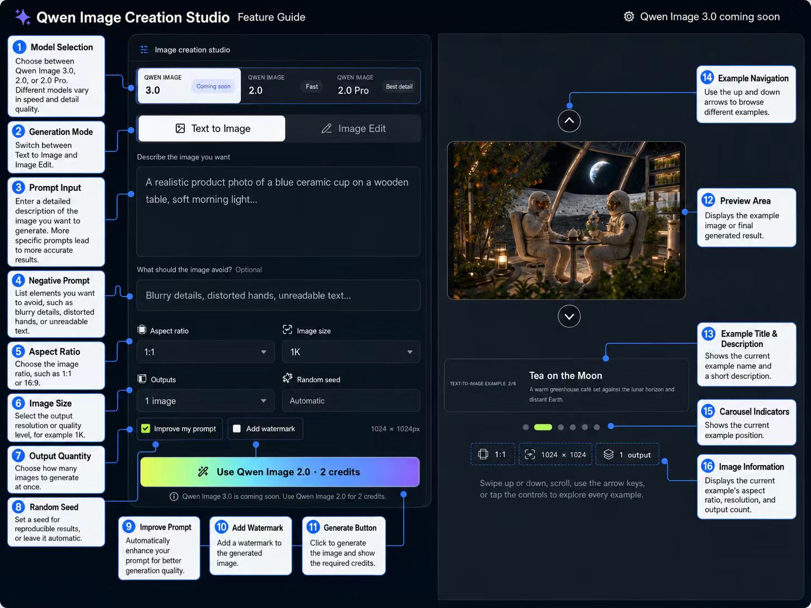The width and height of the screenshot is (811, 608).
Task: Click the Optional label after image avoid question
Action: tap(248, 269)
